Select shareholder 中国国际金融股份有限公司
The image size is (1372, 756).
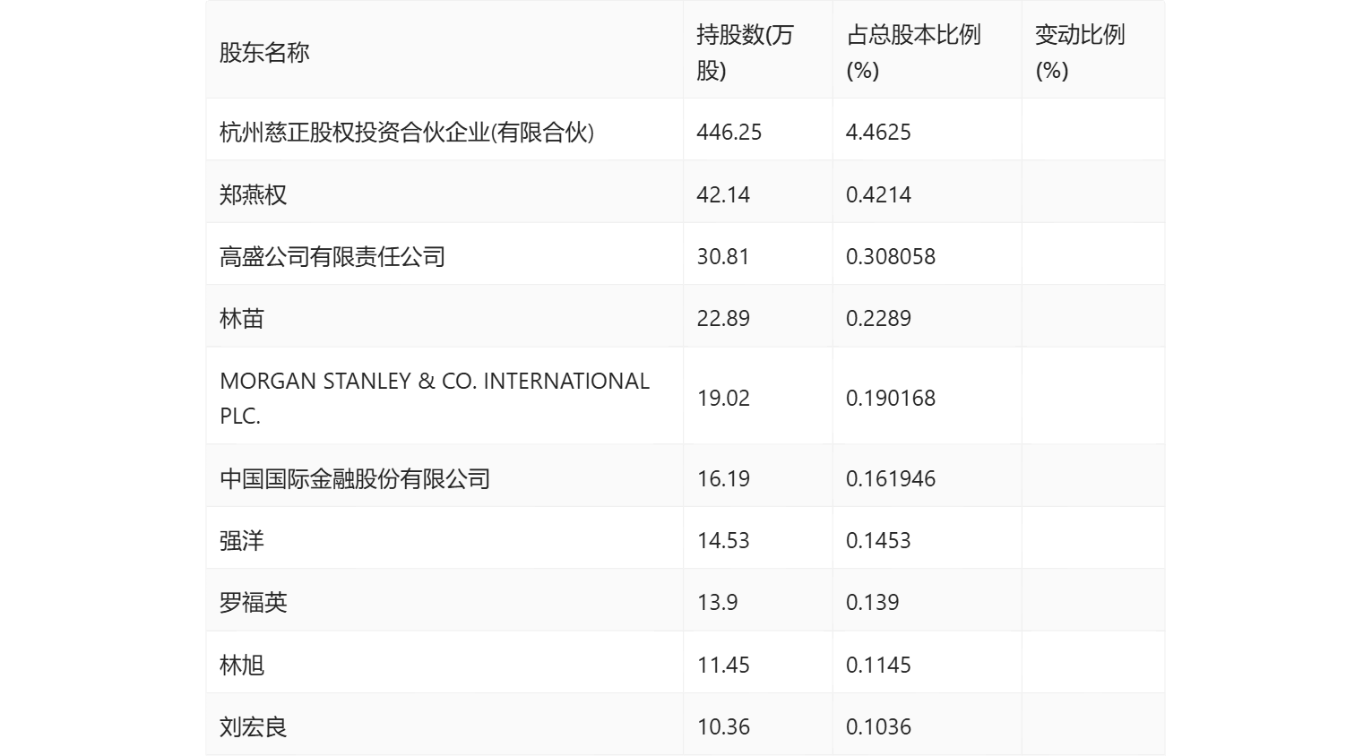click(357, 477)
